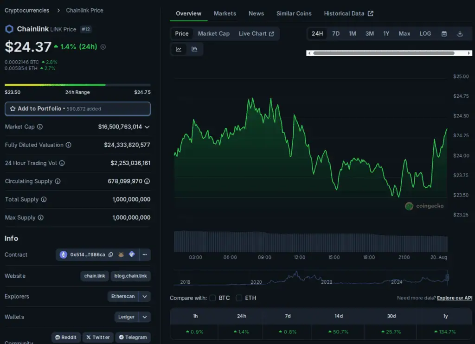475x344 pixels.
Task: Click the 24h Range progress bar
Action: [x=77, y=85]
